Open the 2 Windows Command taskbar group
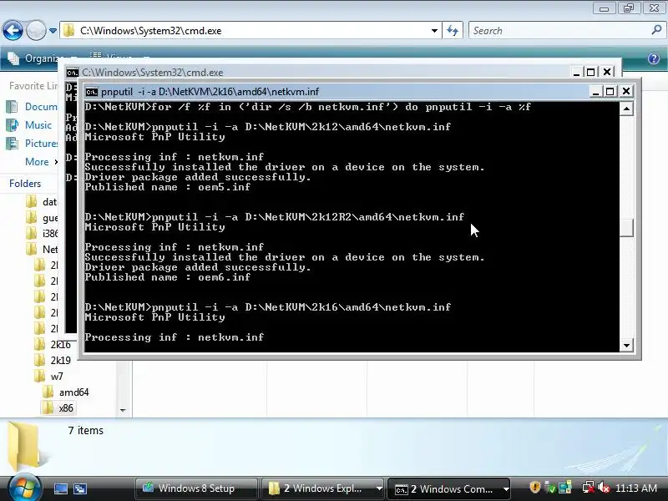 [449, 488]
